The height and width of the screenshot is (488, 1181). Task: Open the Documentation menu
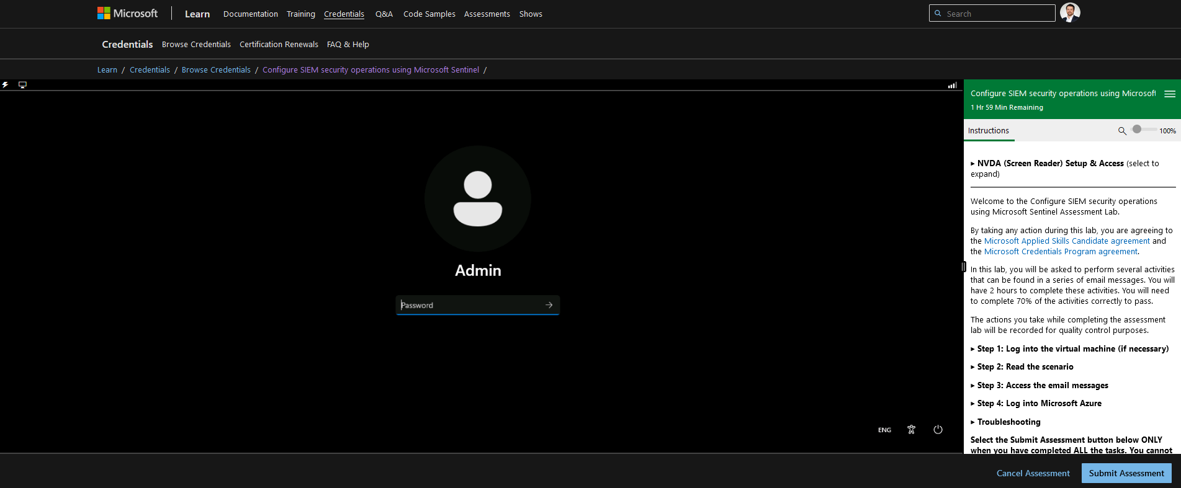click(x=251, y=14)
